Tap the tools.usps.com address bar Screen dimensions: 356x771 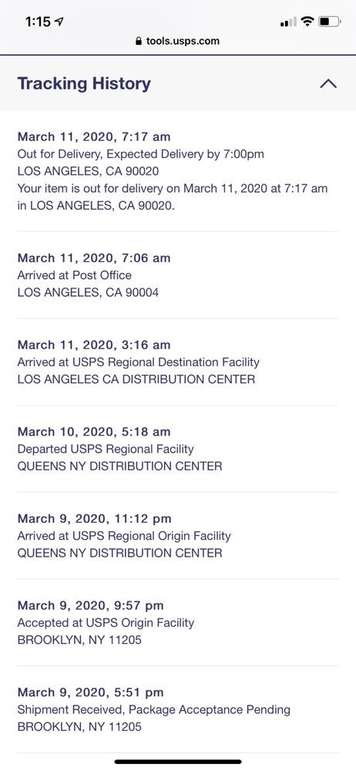[x=177, y=41]
